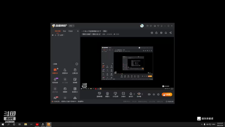Open the 歌词助手 lyrics assistant tool

point(75,90)
